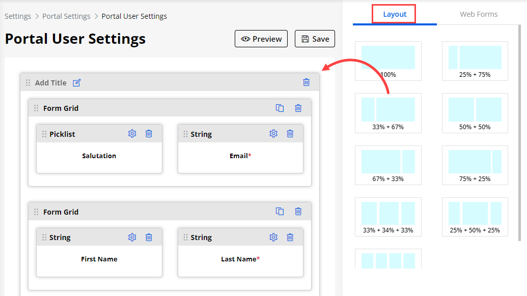This screenshot has width=527, height=296.
Task: Pick the 33% + 34% + 33% layout
Action: pyautogui.click(x=388, y=217)
